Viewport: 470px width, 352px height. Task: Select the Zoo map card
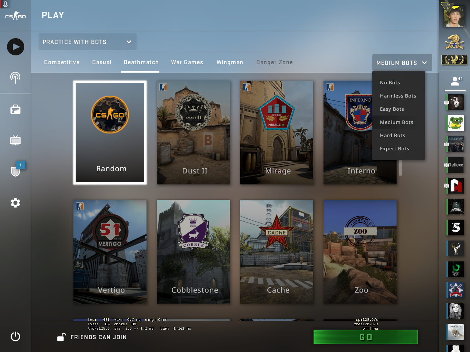[x=360, y=252]
